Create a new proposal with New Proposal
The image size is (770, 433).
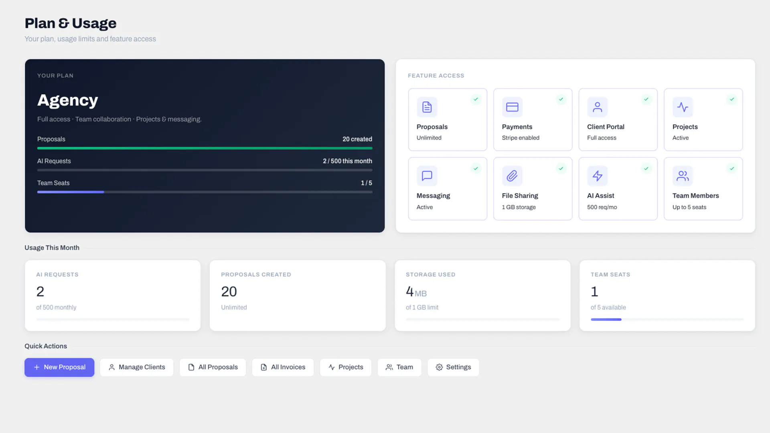59,367
